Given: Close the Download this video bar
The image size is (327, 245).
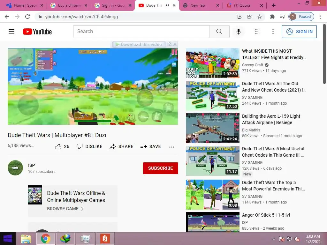Looking at the screenshot, I should pos(175,44).
